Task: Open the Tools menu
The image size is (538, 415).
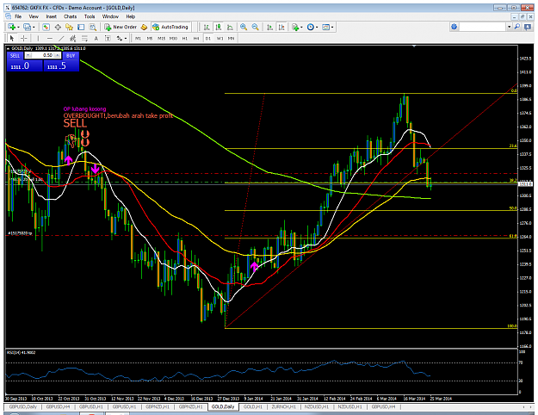Action: [x=90, y=16]
